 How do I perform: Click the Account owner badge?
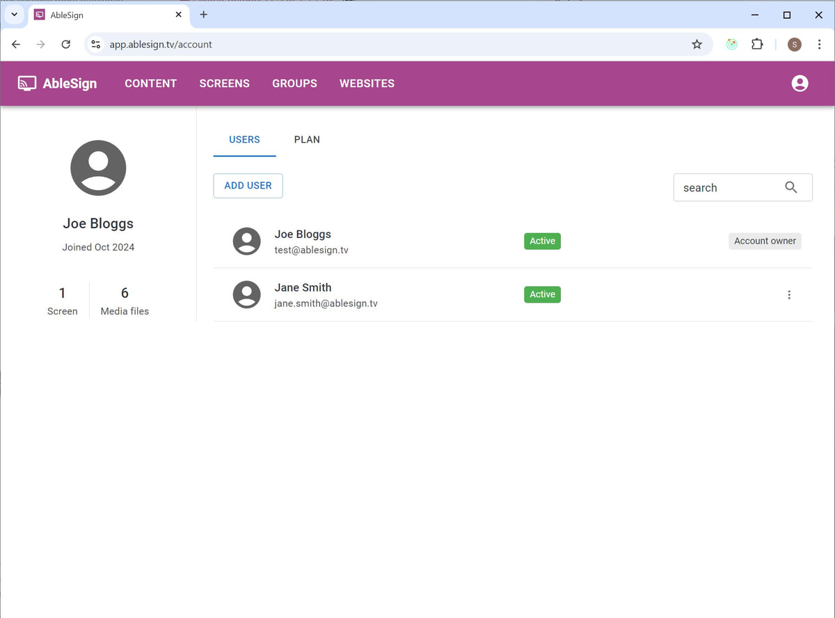click(x=765, y=241)
